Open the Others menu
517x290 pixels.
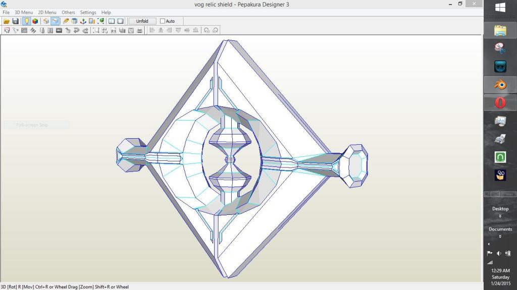coord(68,12)
